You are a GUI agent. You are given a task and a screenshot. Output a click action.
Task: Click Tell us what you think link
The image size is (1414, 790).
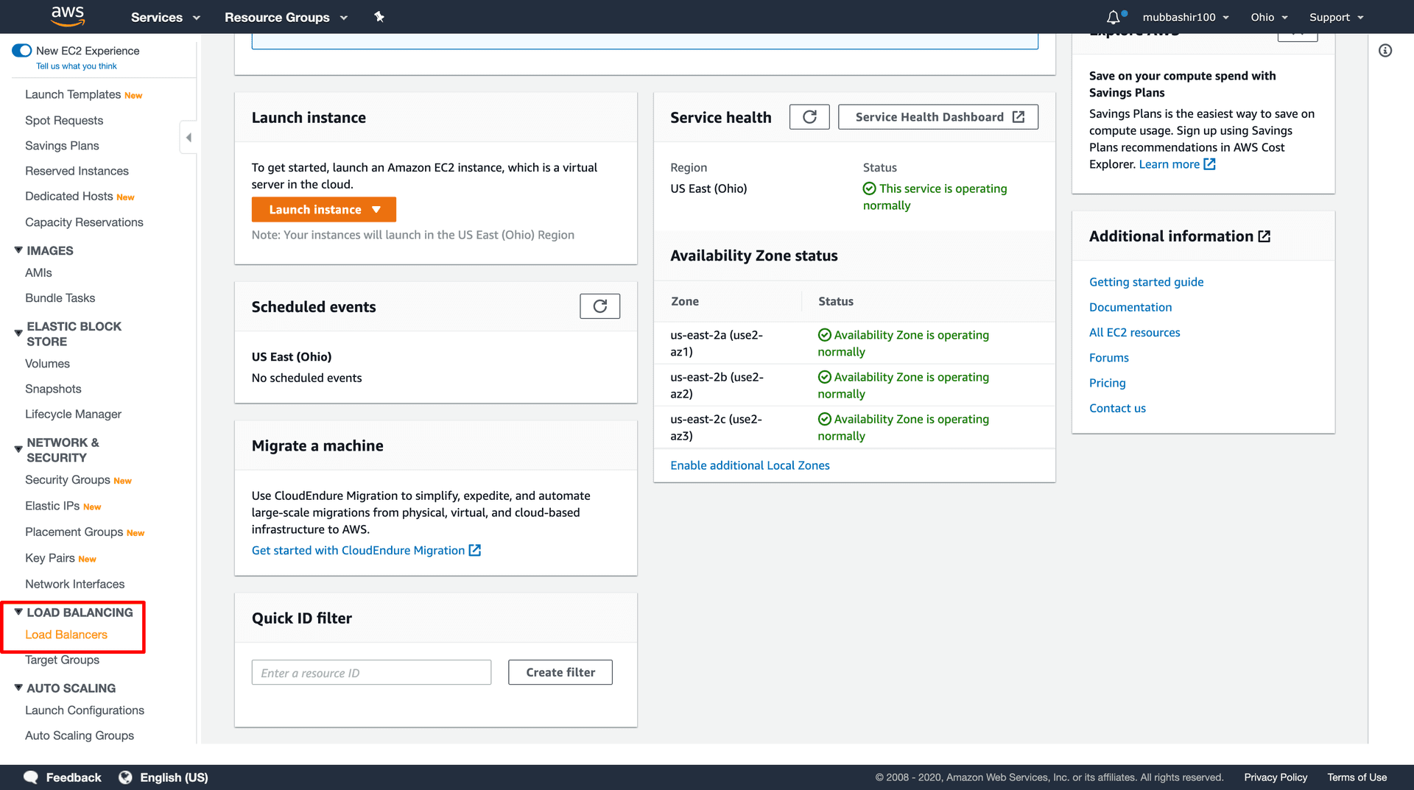click(x=77, y=66)
